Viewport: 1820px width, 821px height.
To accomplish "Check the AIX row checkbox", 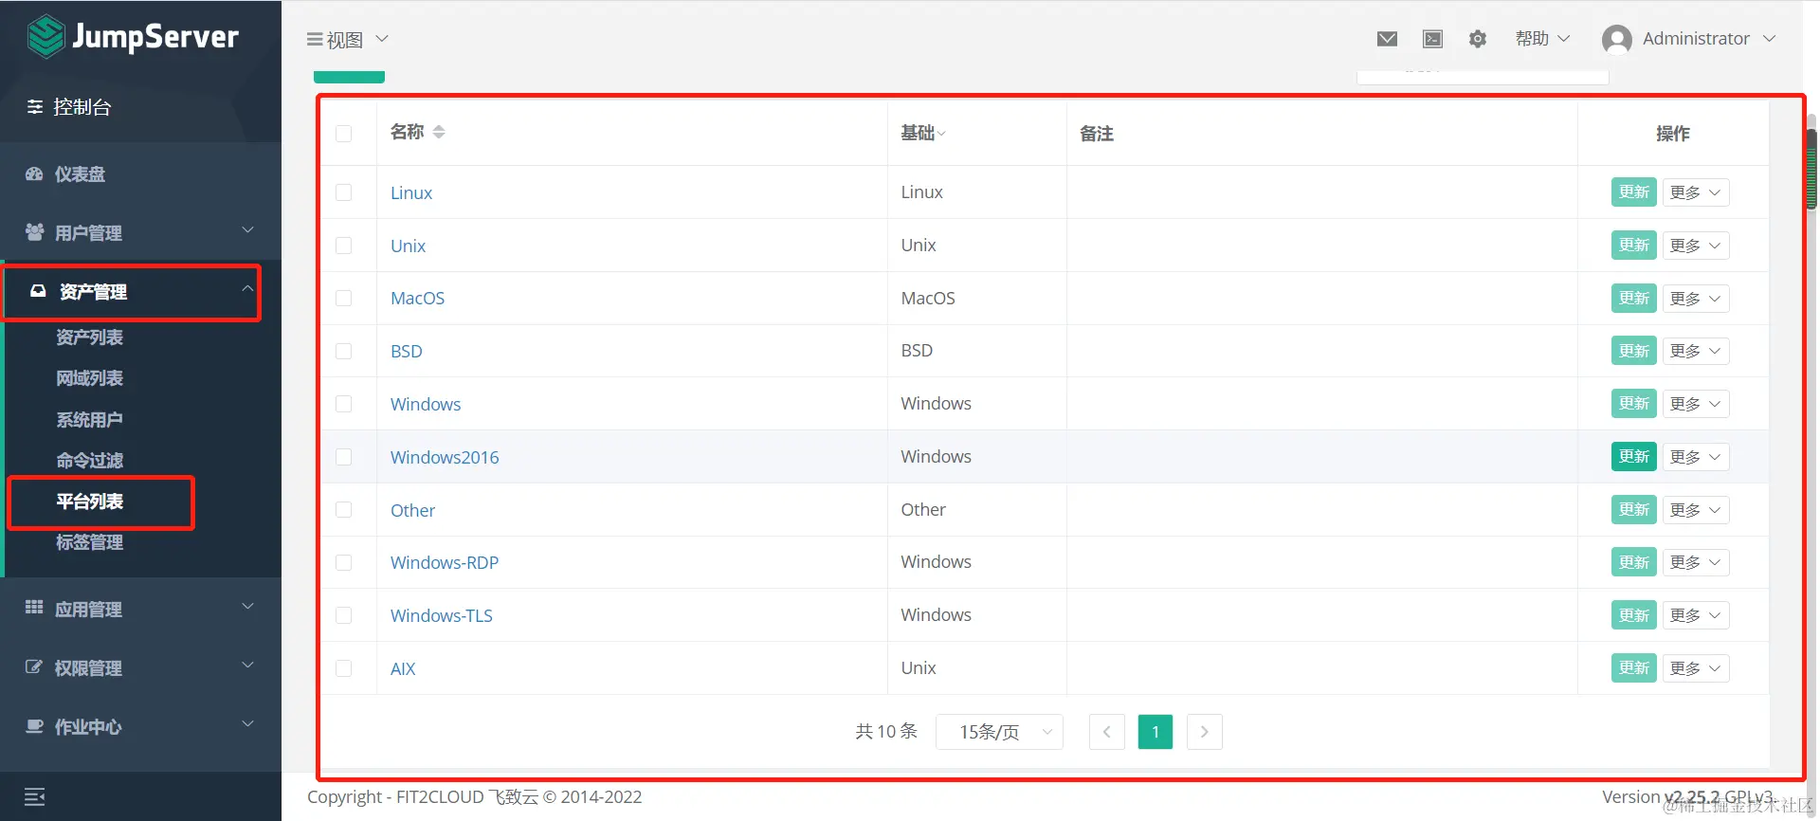I will point(343,668).
